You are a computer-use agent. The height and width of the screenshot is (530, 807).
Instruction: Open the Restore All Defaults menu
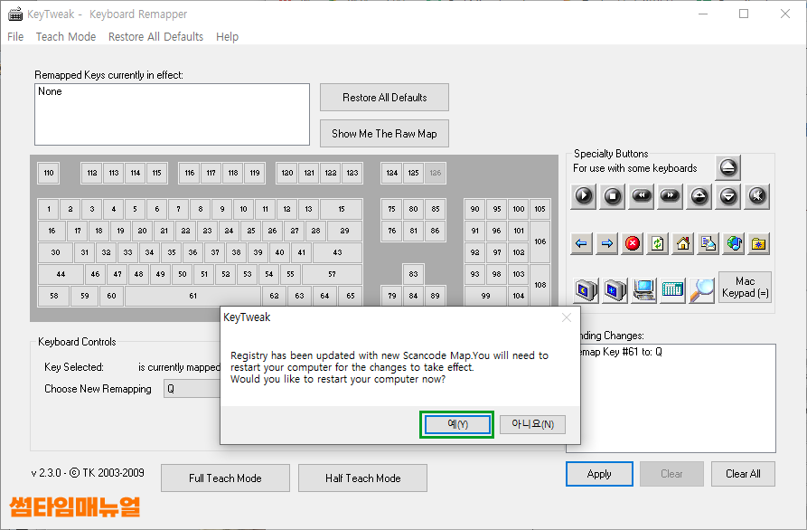(x=155, y=36)
